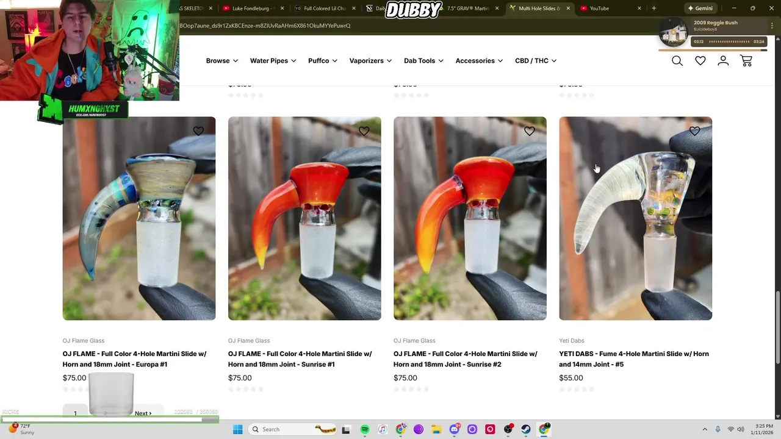Close the YouTube tab
Viewport: 781px width, 439px height.
click(x=639, y=9)
